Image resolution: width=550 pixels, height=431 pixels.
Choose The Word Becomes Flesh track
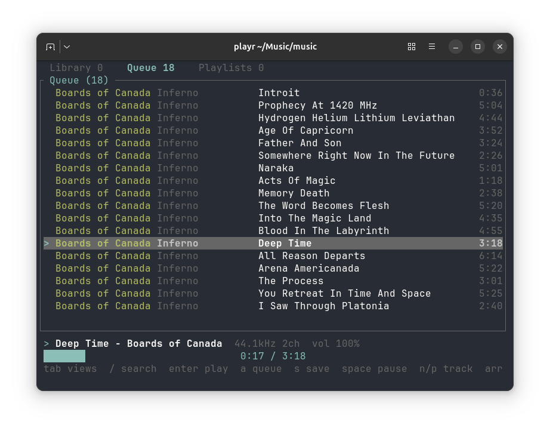273,206
